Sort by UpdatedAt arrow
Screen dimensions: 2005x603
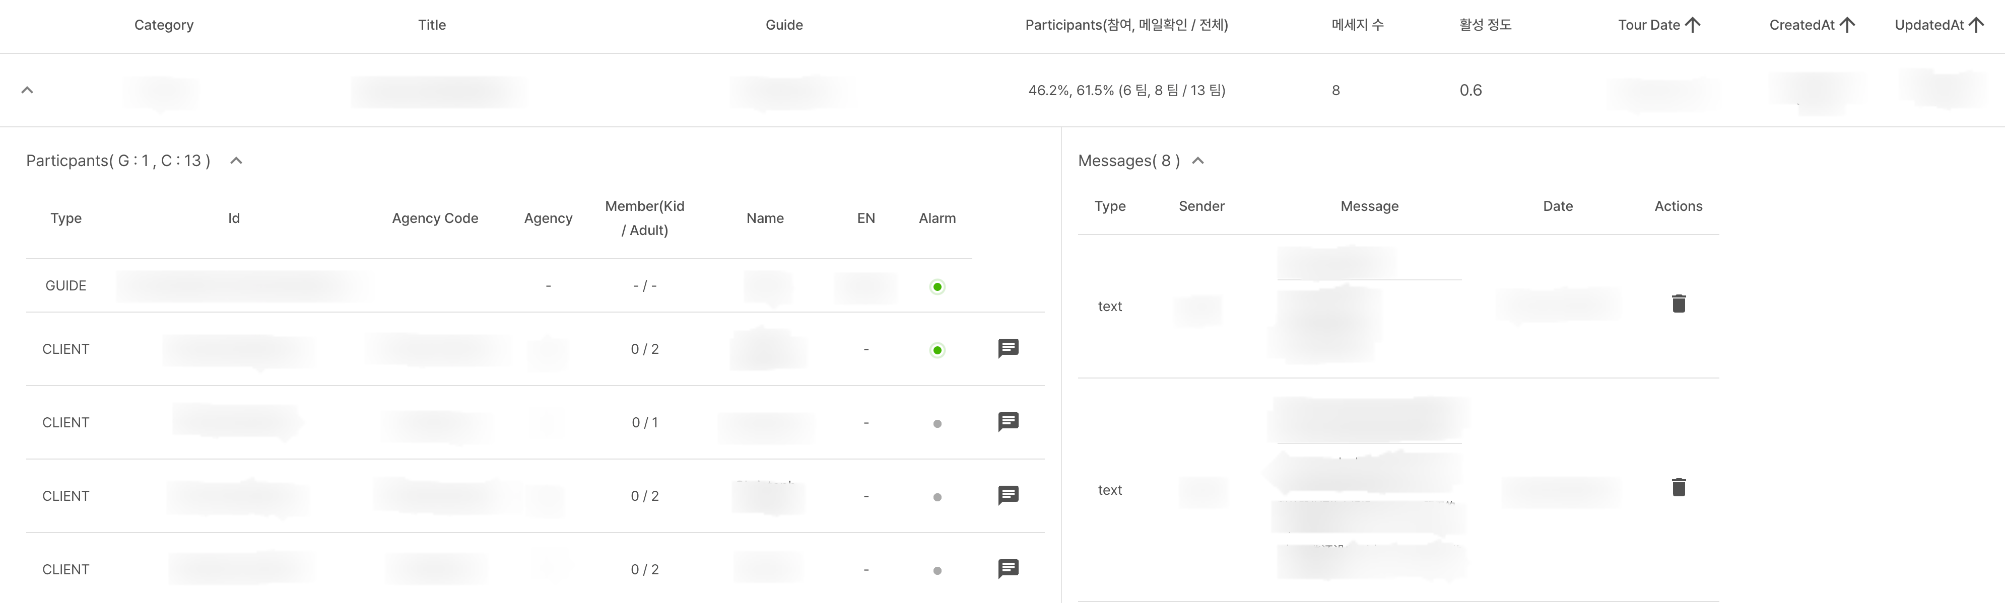click(1975, 25)
